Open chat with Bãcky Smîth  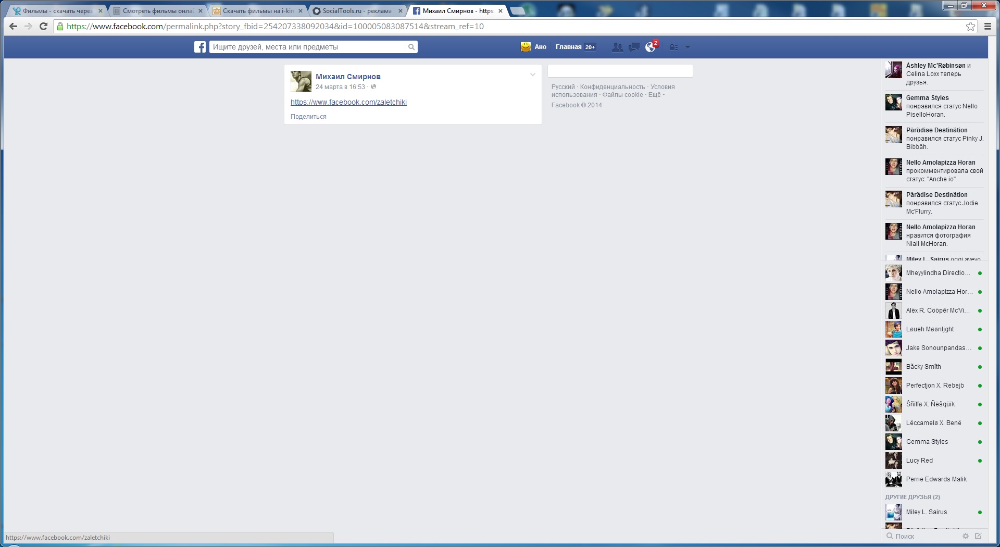click(934, 367)
